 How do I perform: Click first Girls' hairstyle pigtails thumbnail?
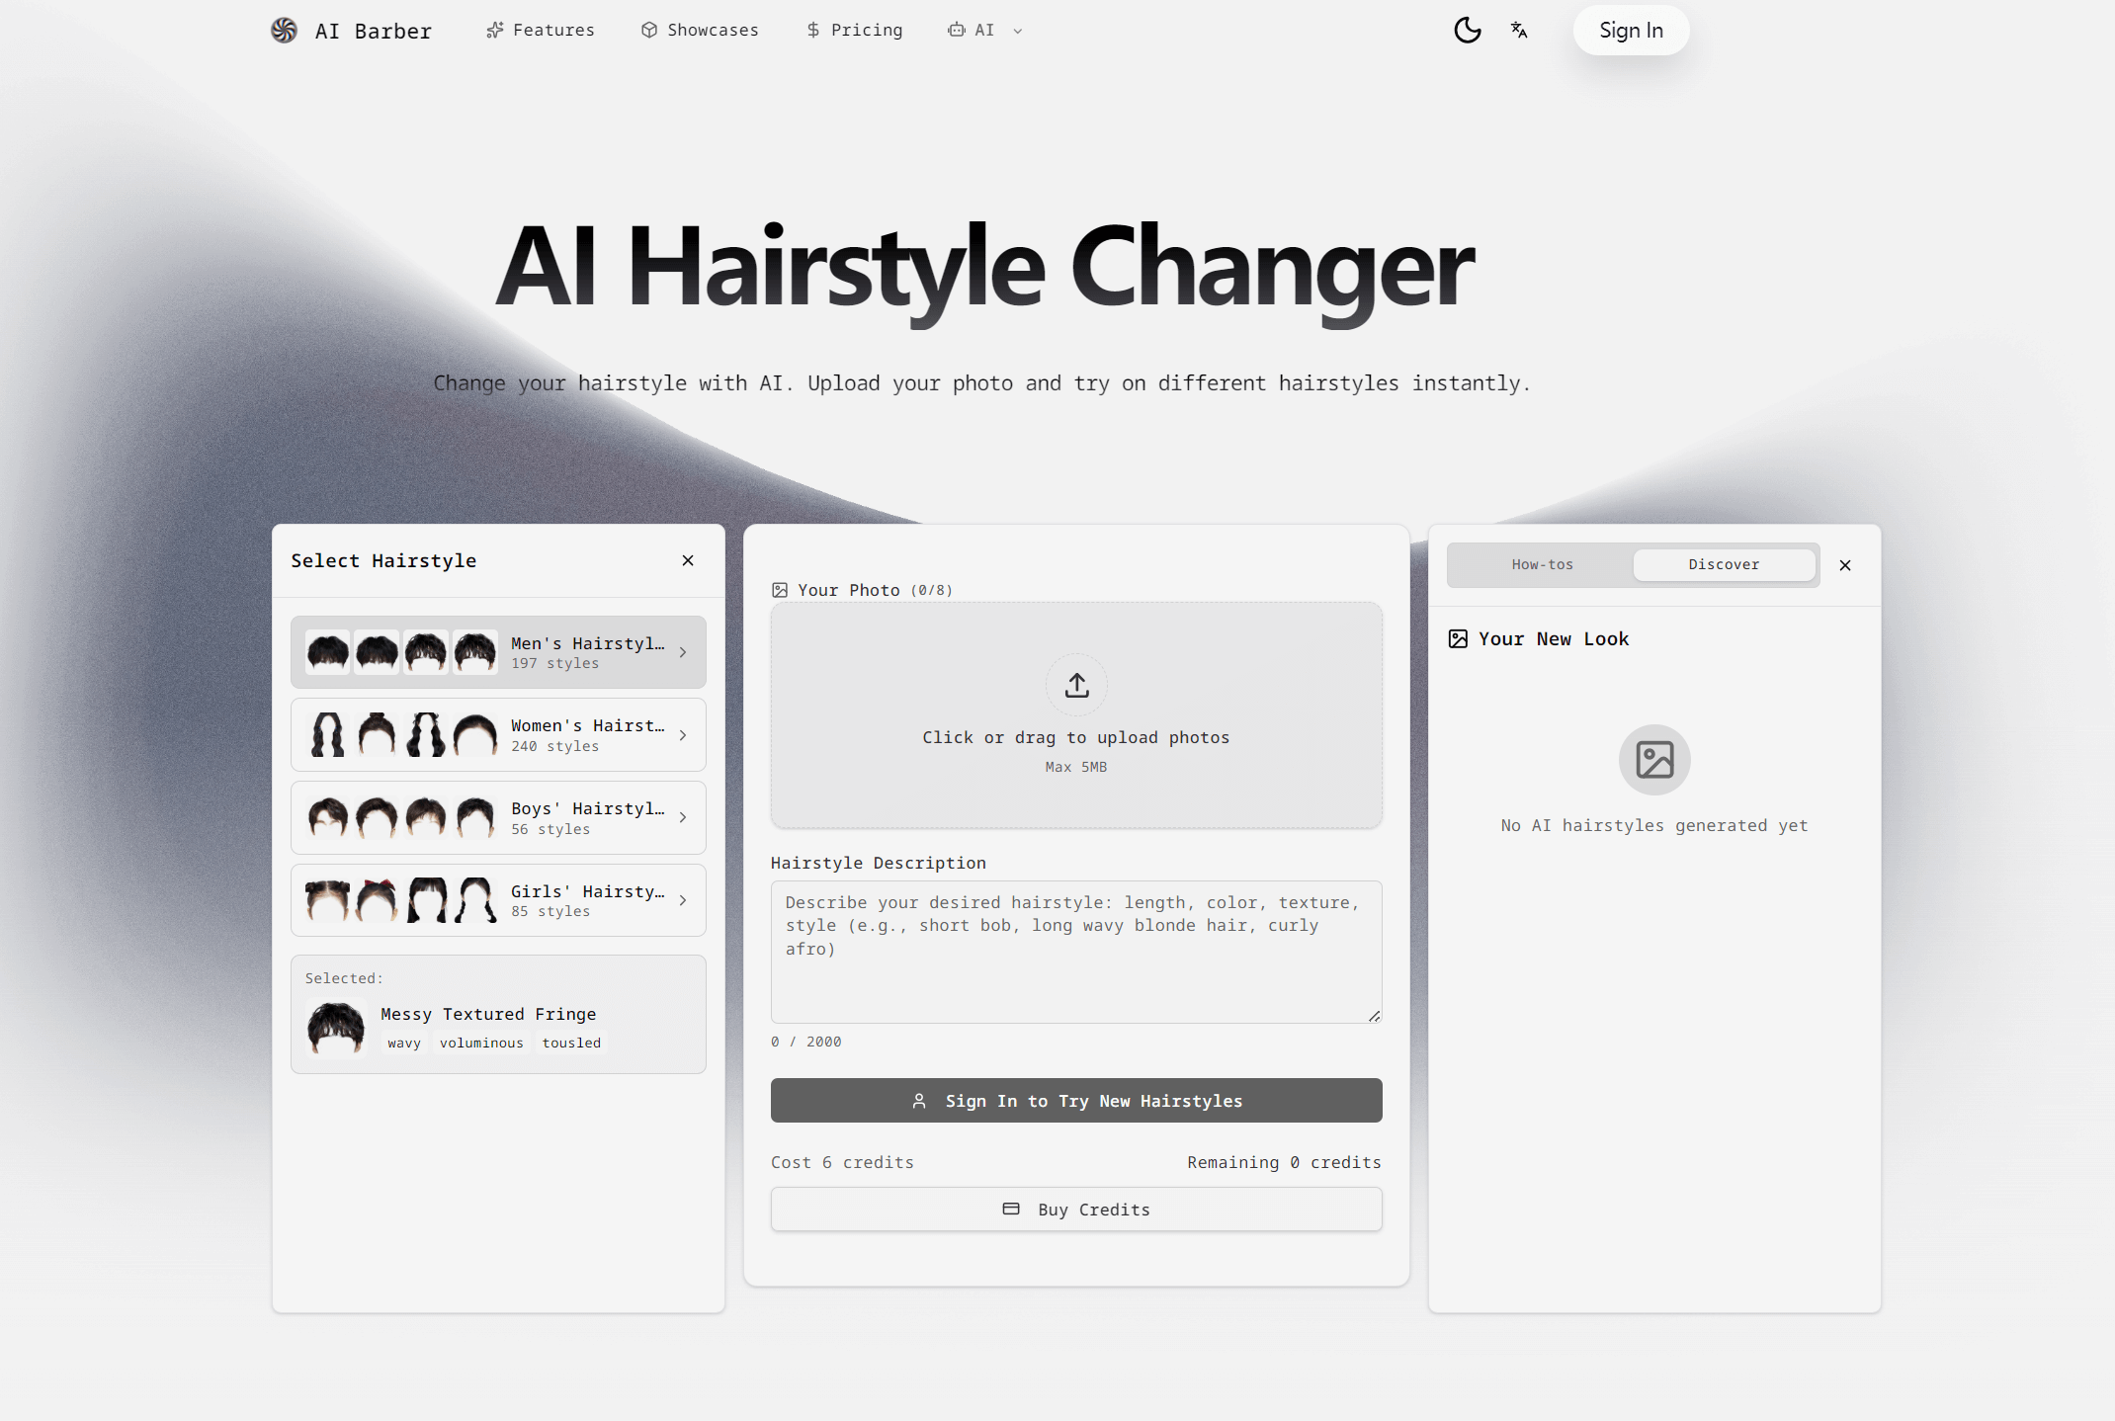pyautogui.click(x=328, y=900)
